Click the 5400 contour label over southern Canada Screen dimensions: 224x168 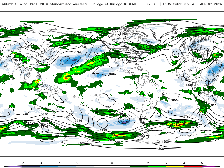click(129, 47)
